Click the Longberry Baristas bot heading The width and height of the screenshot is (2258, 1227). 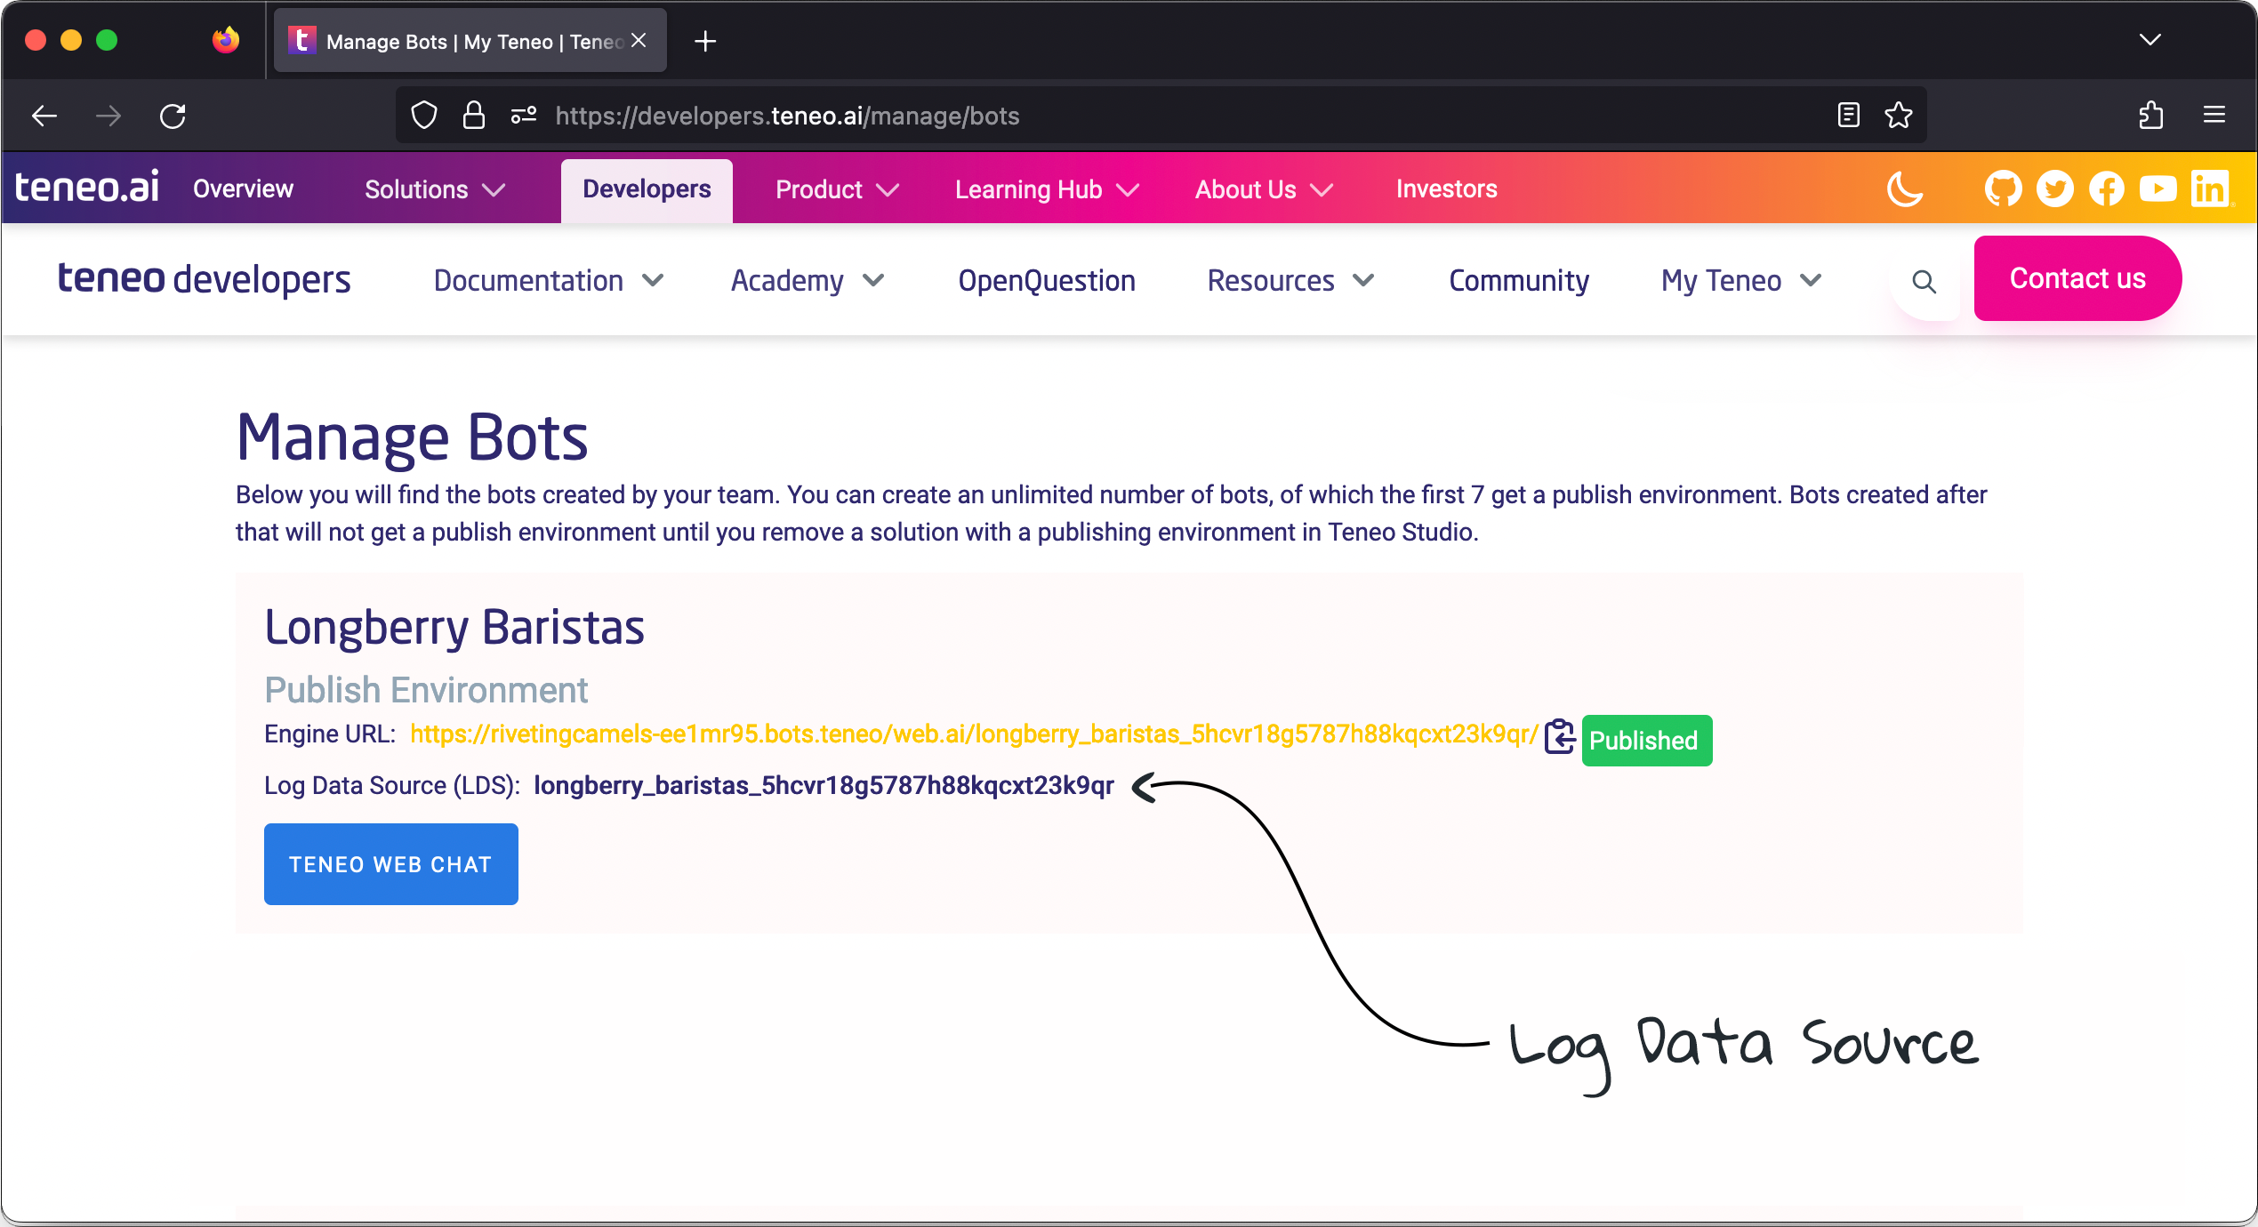tap(454, 628)
